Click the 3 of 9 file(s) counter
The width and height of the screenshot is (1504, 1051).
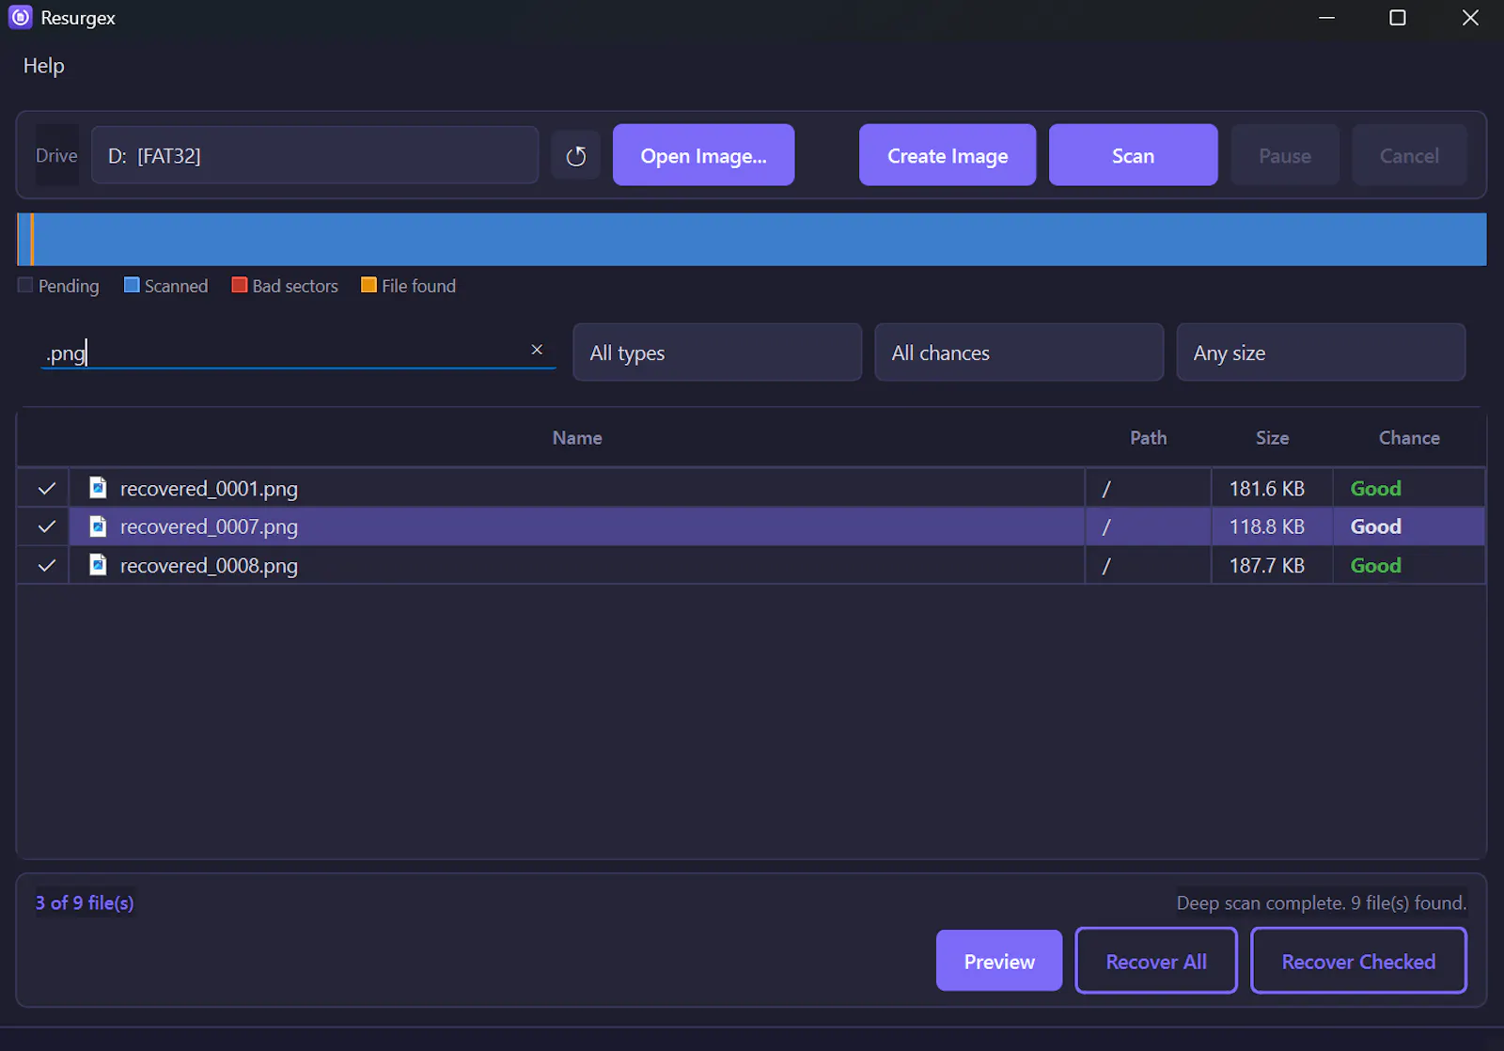[85, 902]
